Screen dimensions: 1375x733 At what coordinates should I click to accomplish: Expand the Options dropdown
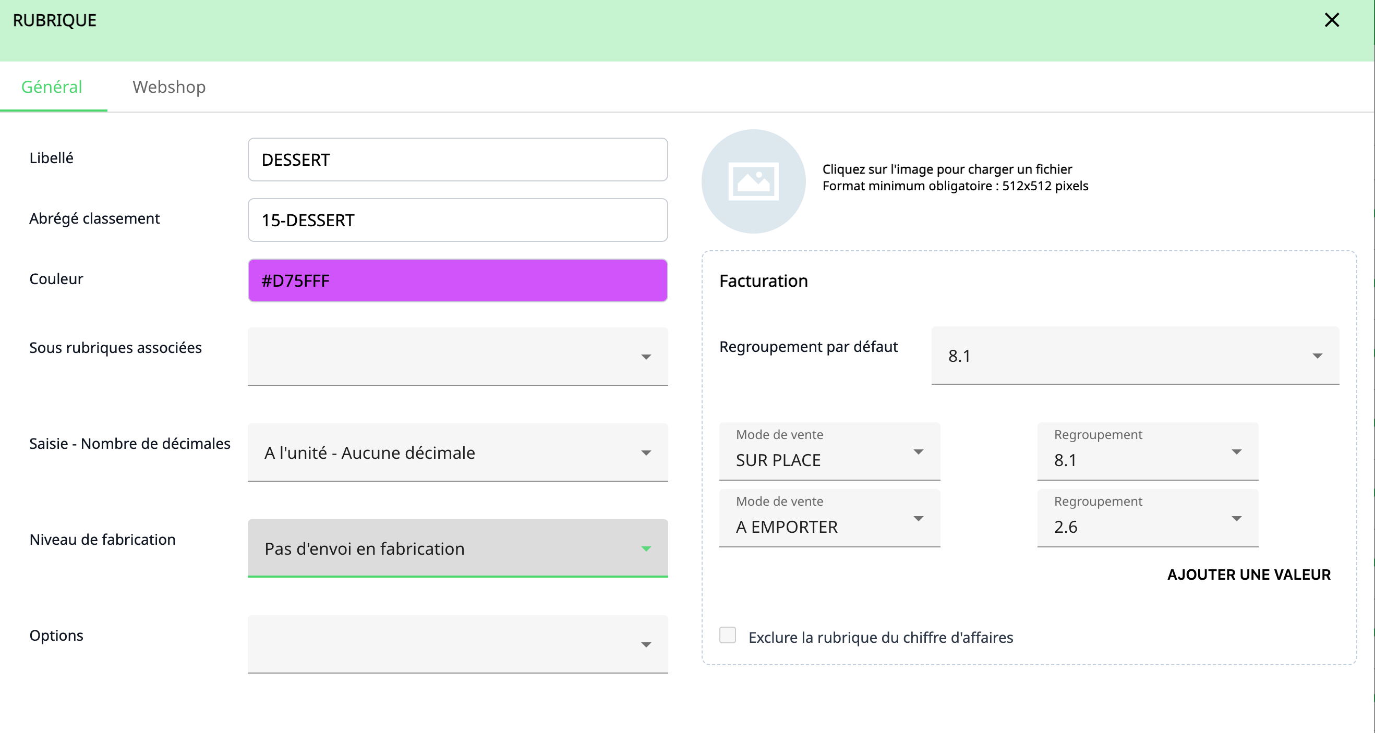[457, 644]
